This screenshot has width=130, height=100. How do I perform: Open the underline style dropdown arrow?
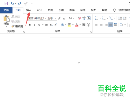(43, 25)
